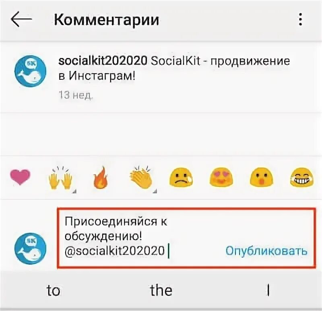Insert the raised hands emoji

[x=60, y=178]
